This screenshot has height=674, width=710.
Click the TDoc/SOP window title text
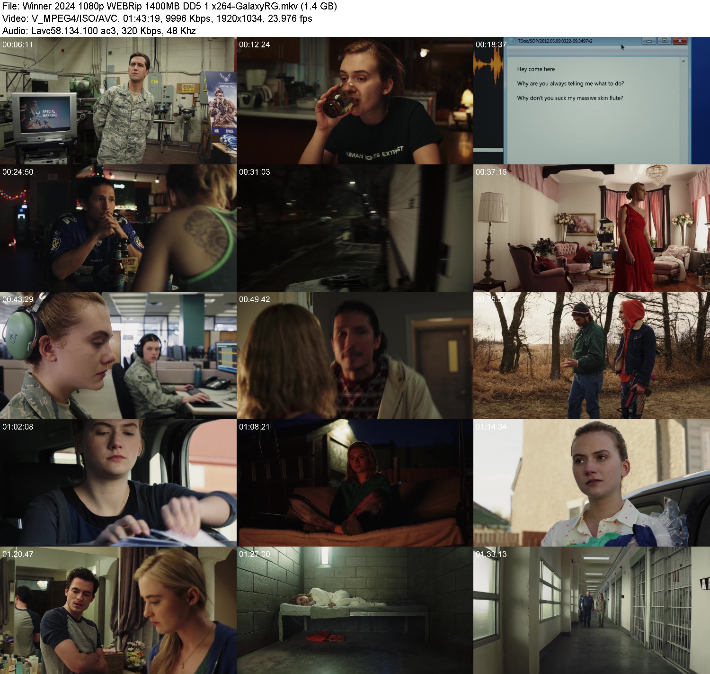tap(555, 41)
